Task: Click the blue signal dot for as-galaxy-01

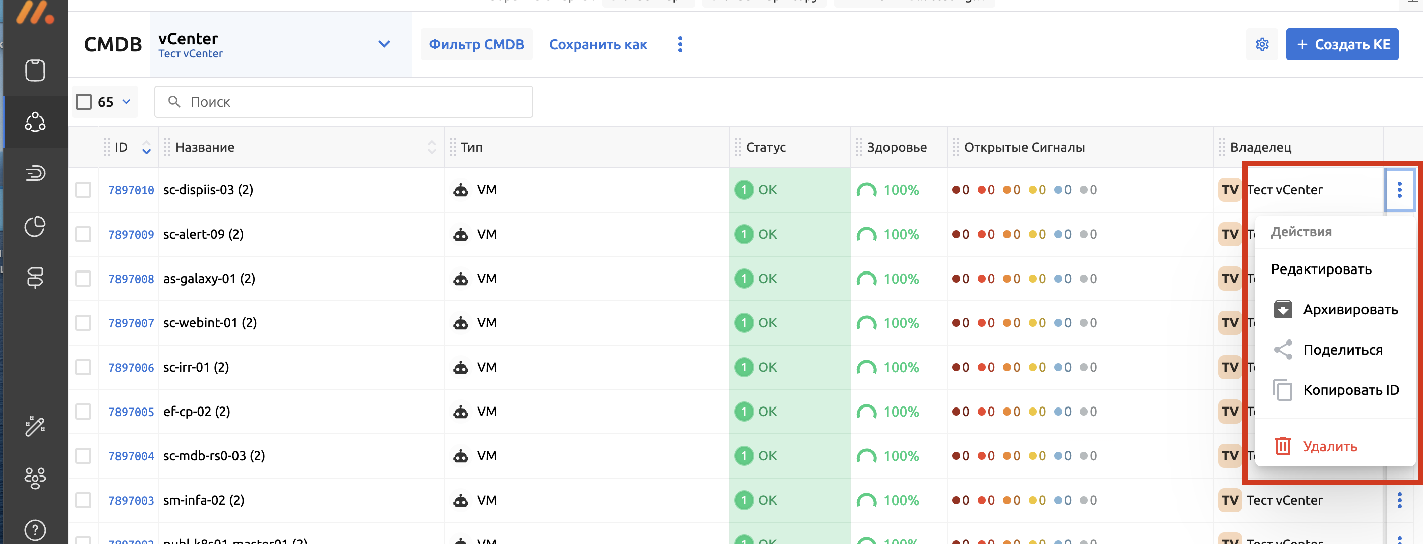Action: point(1058,279)
